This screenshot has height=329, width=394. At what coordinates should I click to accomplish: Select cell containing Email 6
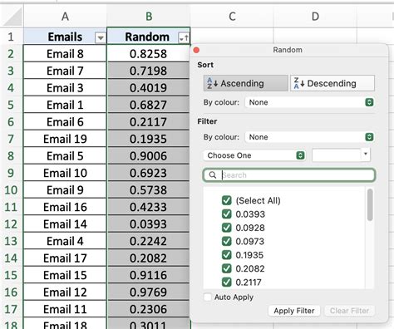65,122
